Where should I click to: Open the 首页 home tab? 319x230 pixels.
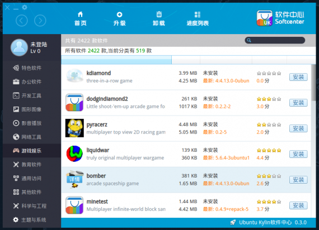(x=81, y=18)
